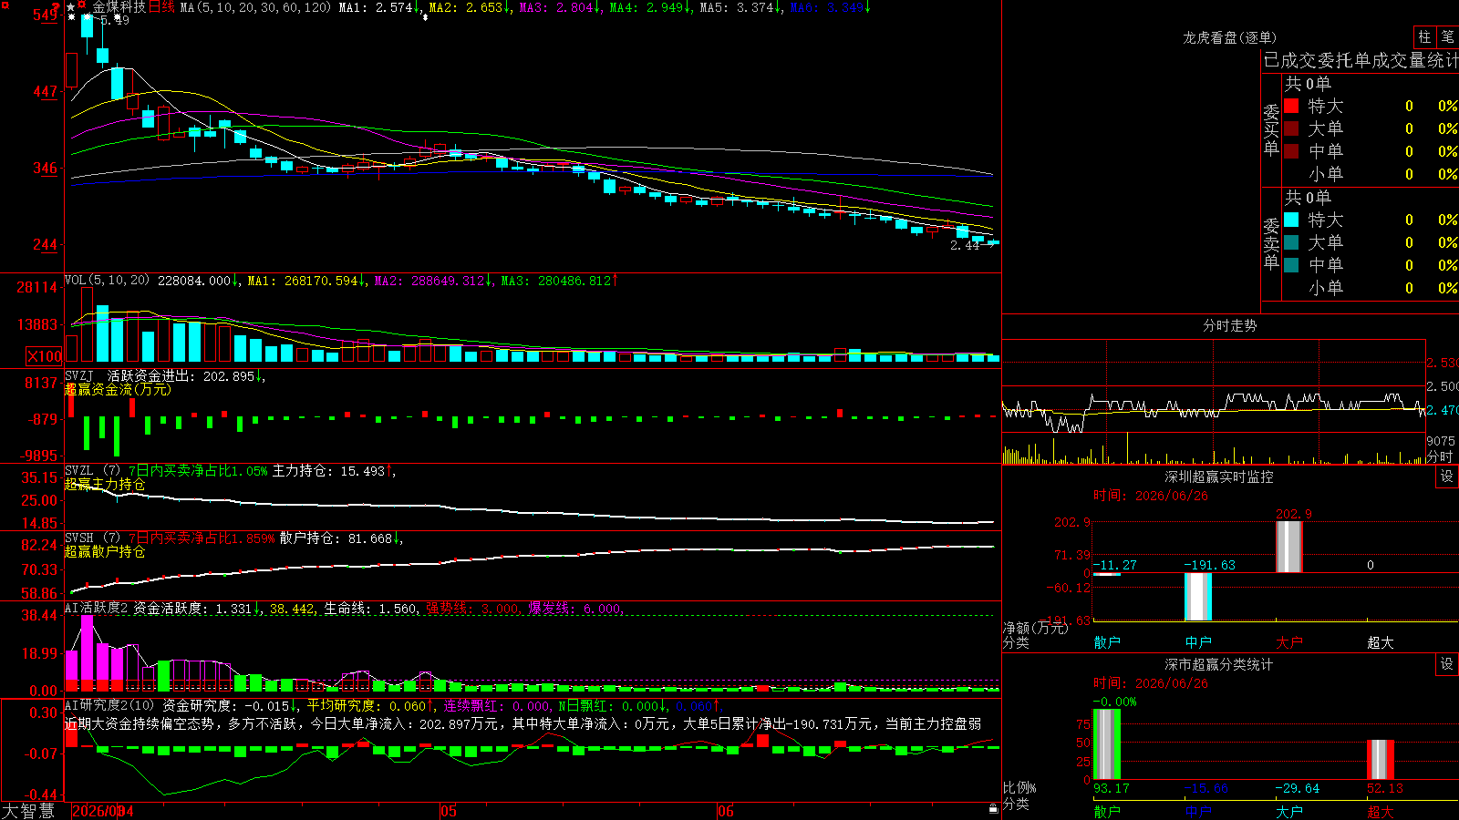
Task: Click the 超大 bar showing 52.13 in 分类统计
Action: (x=1381, y=760)
